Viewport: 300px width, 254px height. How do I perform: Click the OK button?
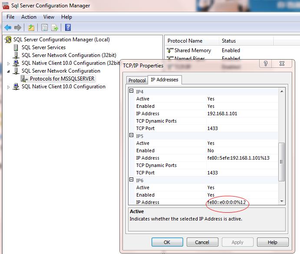coord(167,242)
